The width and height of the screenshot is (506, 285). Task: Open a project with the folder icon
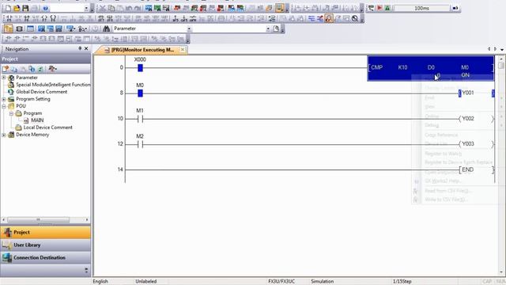point(17,8)
